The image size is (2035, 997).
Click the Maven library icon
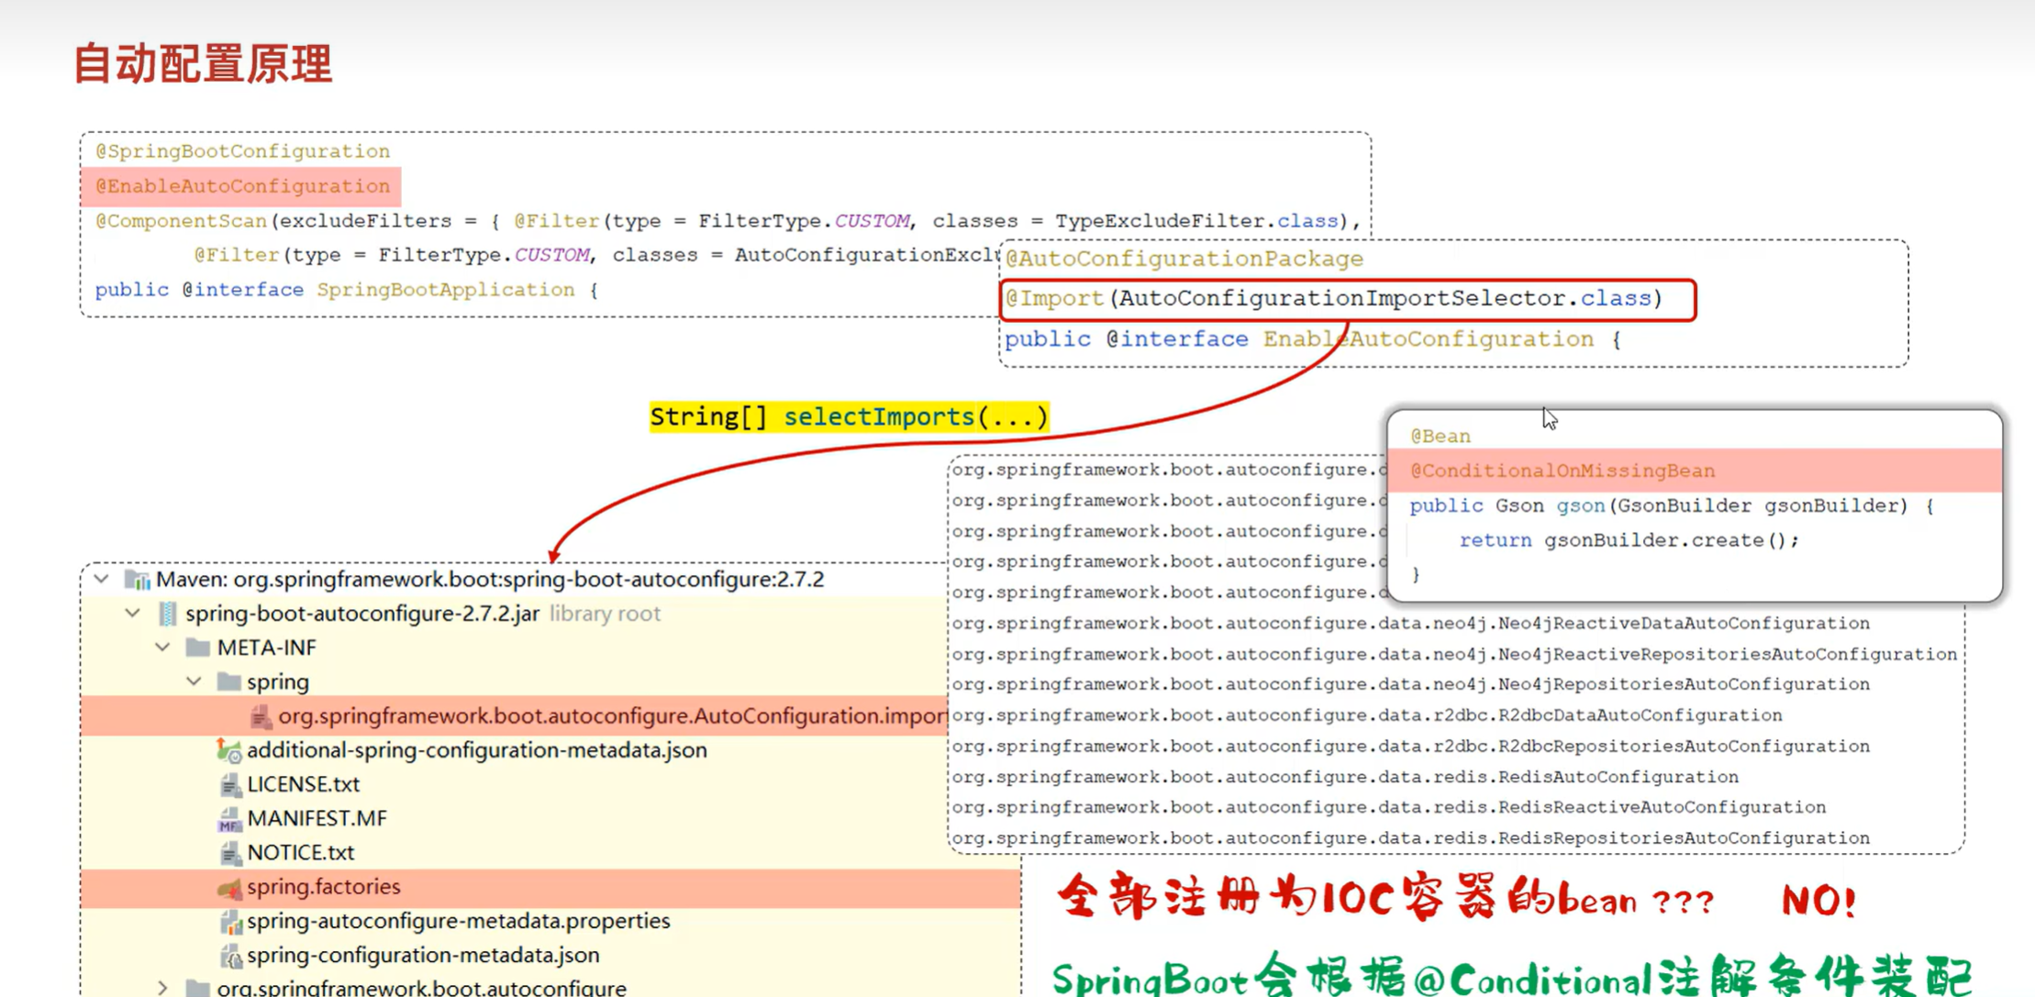click(x=137, y=580)
